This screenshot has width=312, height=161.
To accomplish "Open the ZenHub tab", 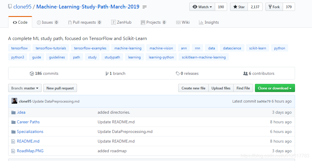I will pos(121,22).
